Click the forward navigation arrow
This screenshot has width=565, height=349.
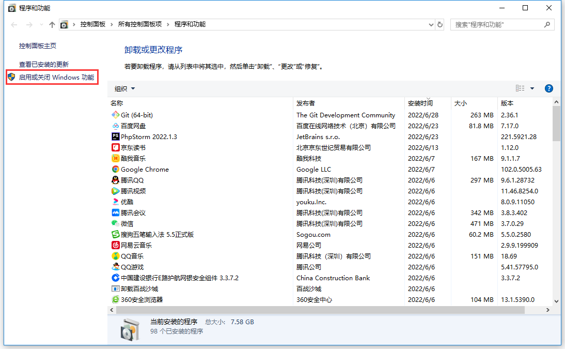pyautogui.click(x=29, y=24)
